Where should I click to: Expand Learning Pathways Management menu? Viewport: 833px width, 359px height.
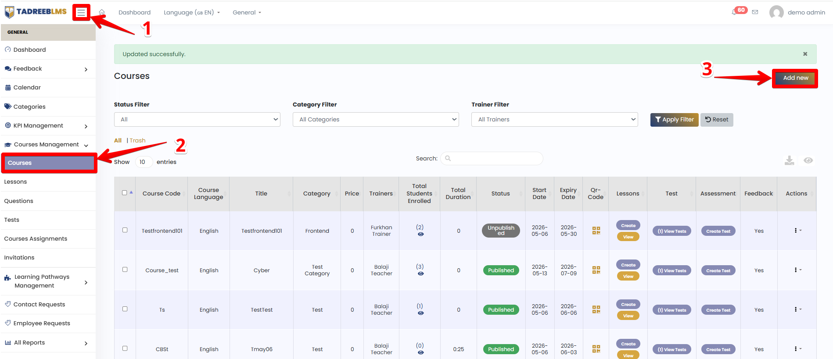tap(48, 281)
